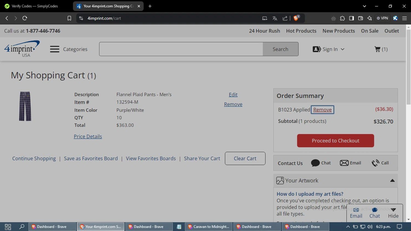The image size is (411, 231).
Task: Remove Flannel Plaid Pants from cart
Action: 233,104
